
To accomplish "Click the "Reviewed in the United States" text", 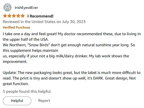I will (x=29, y=22).
